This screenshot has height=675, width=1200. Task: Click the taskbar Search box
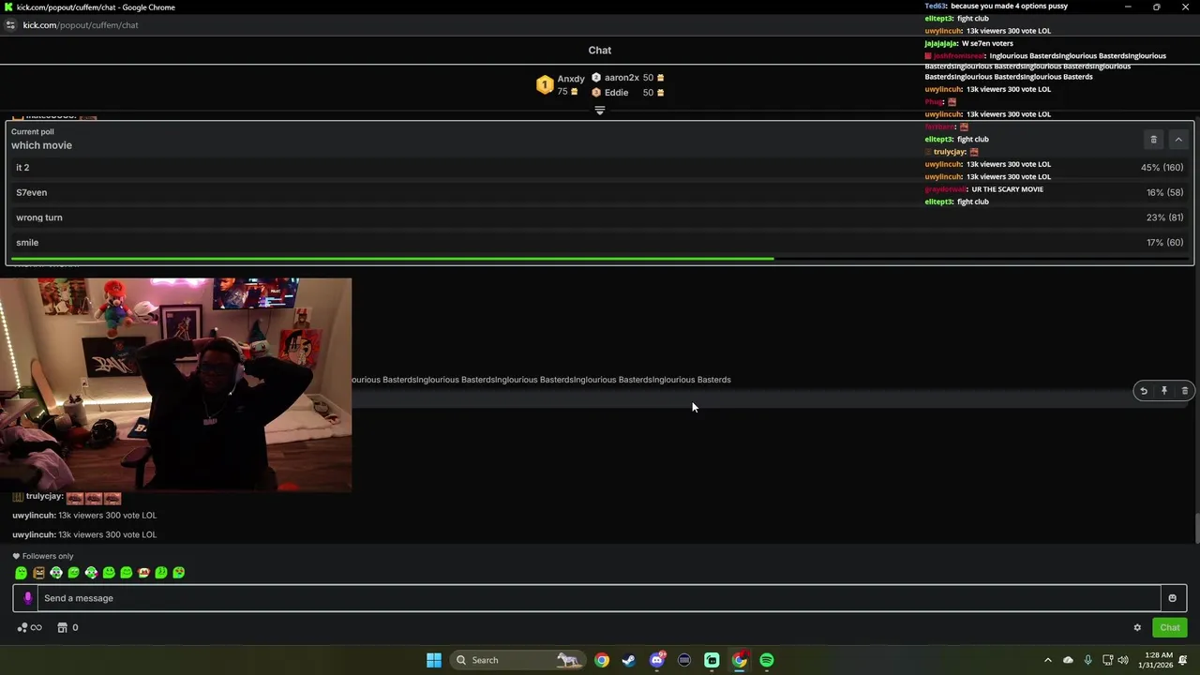coord(517,660)
